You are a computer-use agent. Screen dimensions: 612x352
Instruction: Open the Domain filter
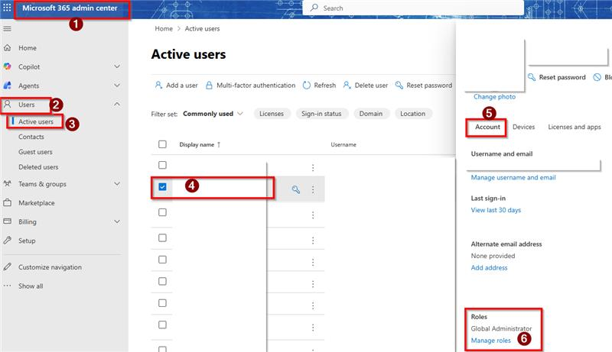click(371, 114)
